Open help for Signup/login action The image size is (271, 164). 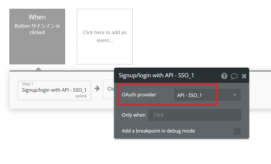coord(224,76)
